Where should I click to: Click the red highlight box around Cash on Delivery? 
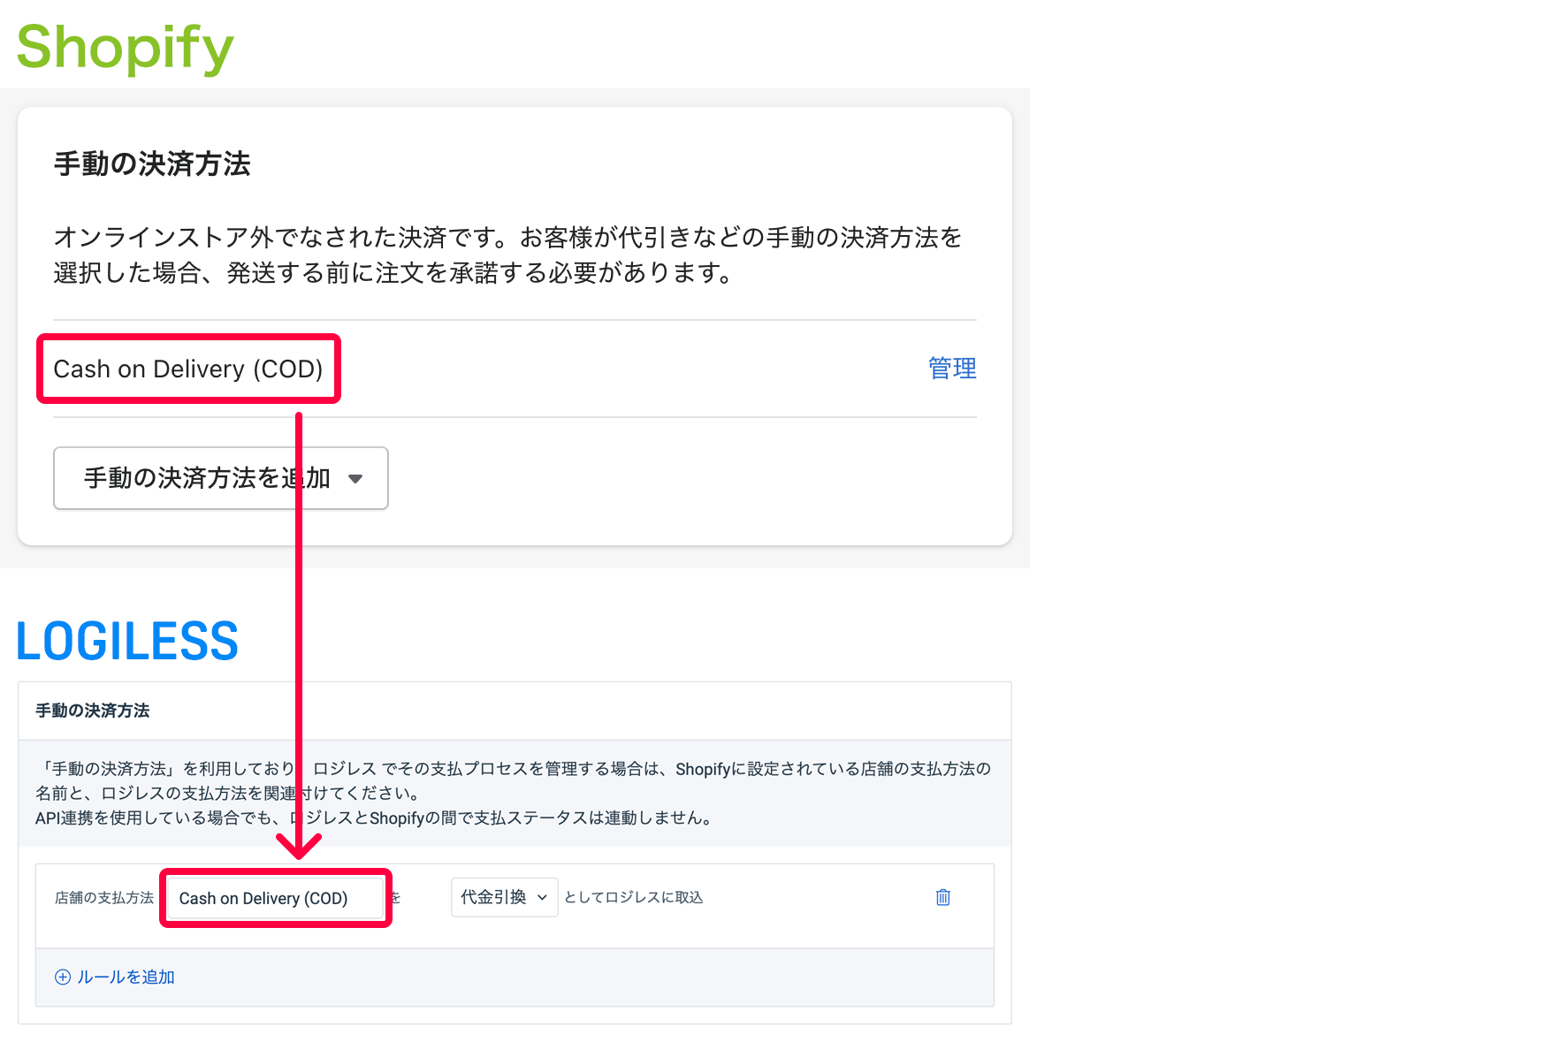pyautogui.click(x=188, y=369)
